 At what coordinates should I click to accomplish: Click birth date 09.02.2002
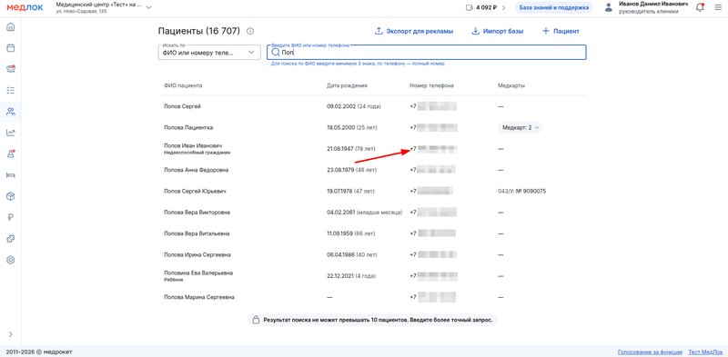tap(341, 106)
